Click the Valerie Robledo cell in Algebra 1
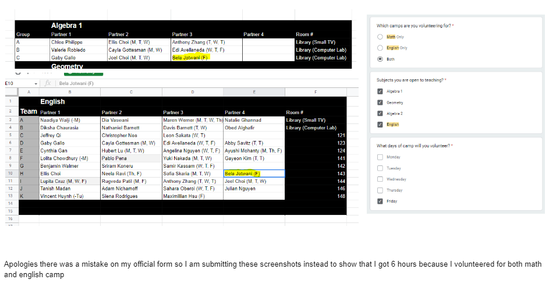 [x=79, y=49]
